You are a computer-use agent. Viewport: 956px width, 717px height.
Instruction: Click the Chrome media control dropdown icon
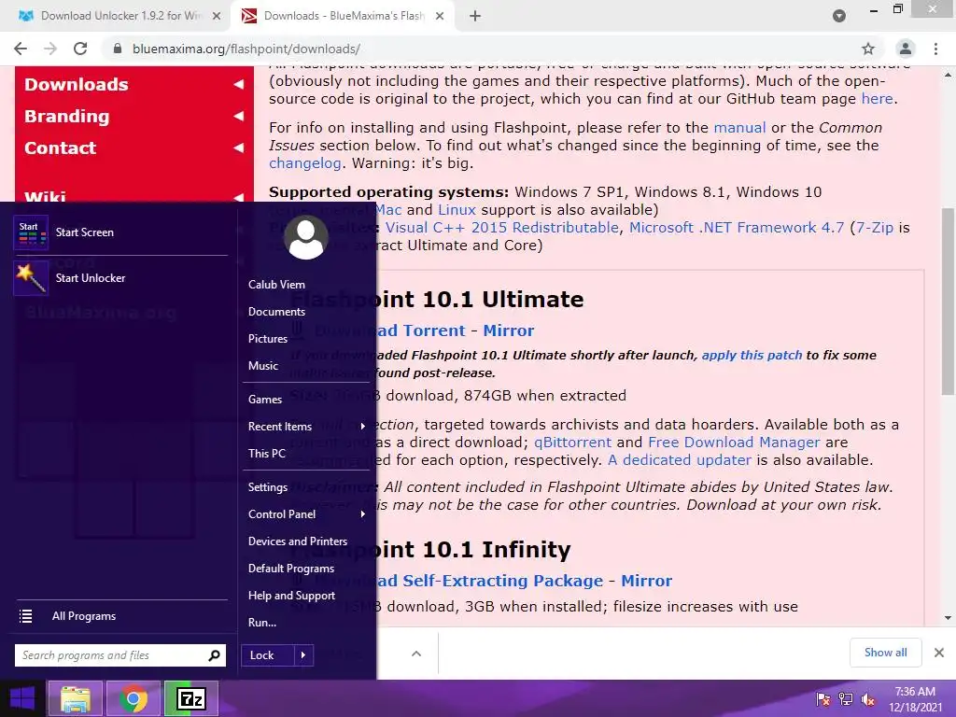(x=839, y=16)
